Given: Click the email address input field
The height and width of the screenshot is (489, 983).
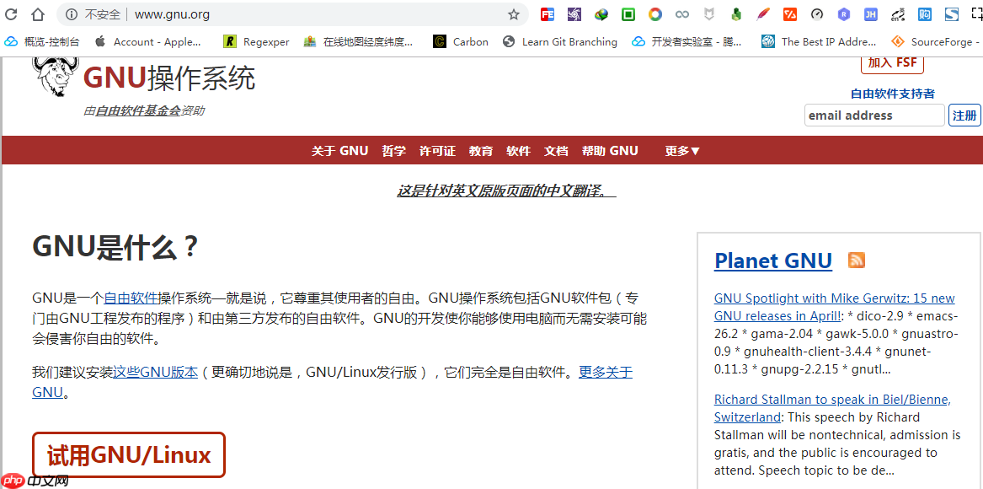Looking at the screenshot, I should [x=873, y=115].
